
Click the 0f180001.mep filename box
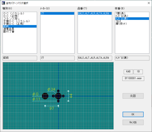133,79
